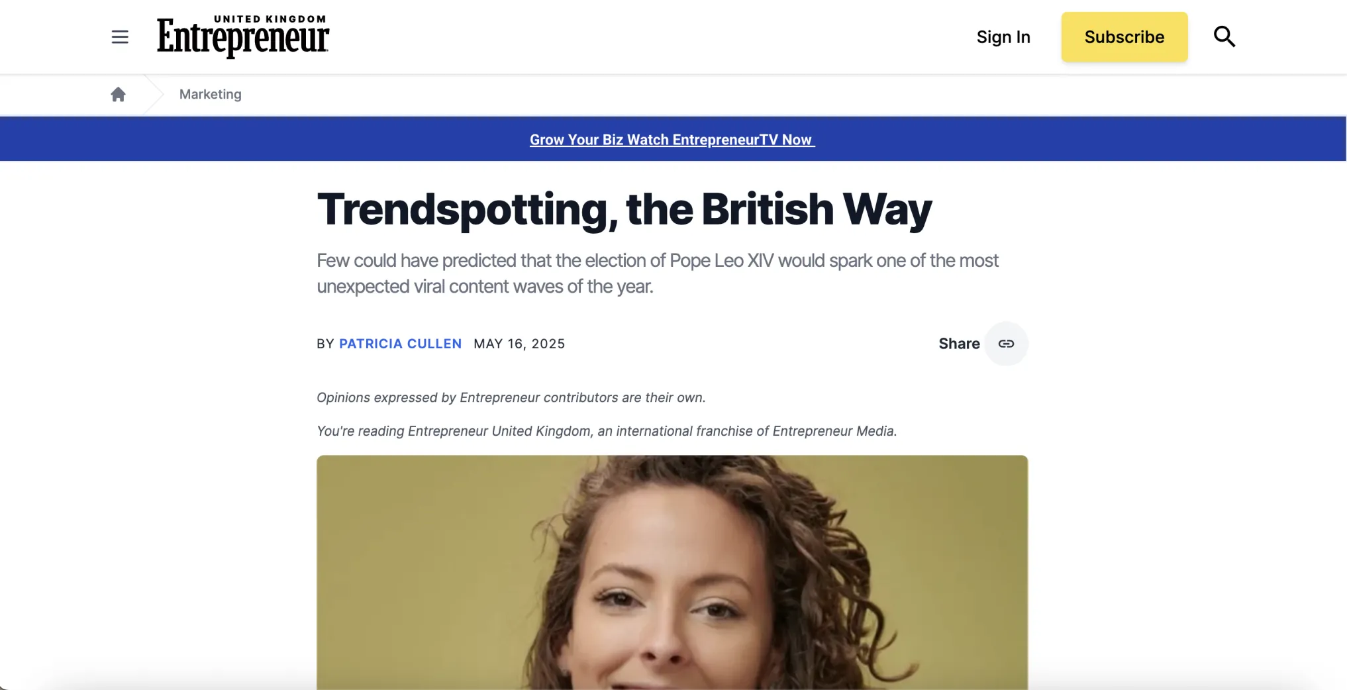Click the Opinions disclaimer text
1347x690 pixels.
(511, 397)
